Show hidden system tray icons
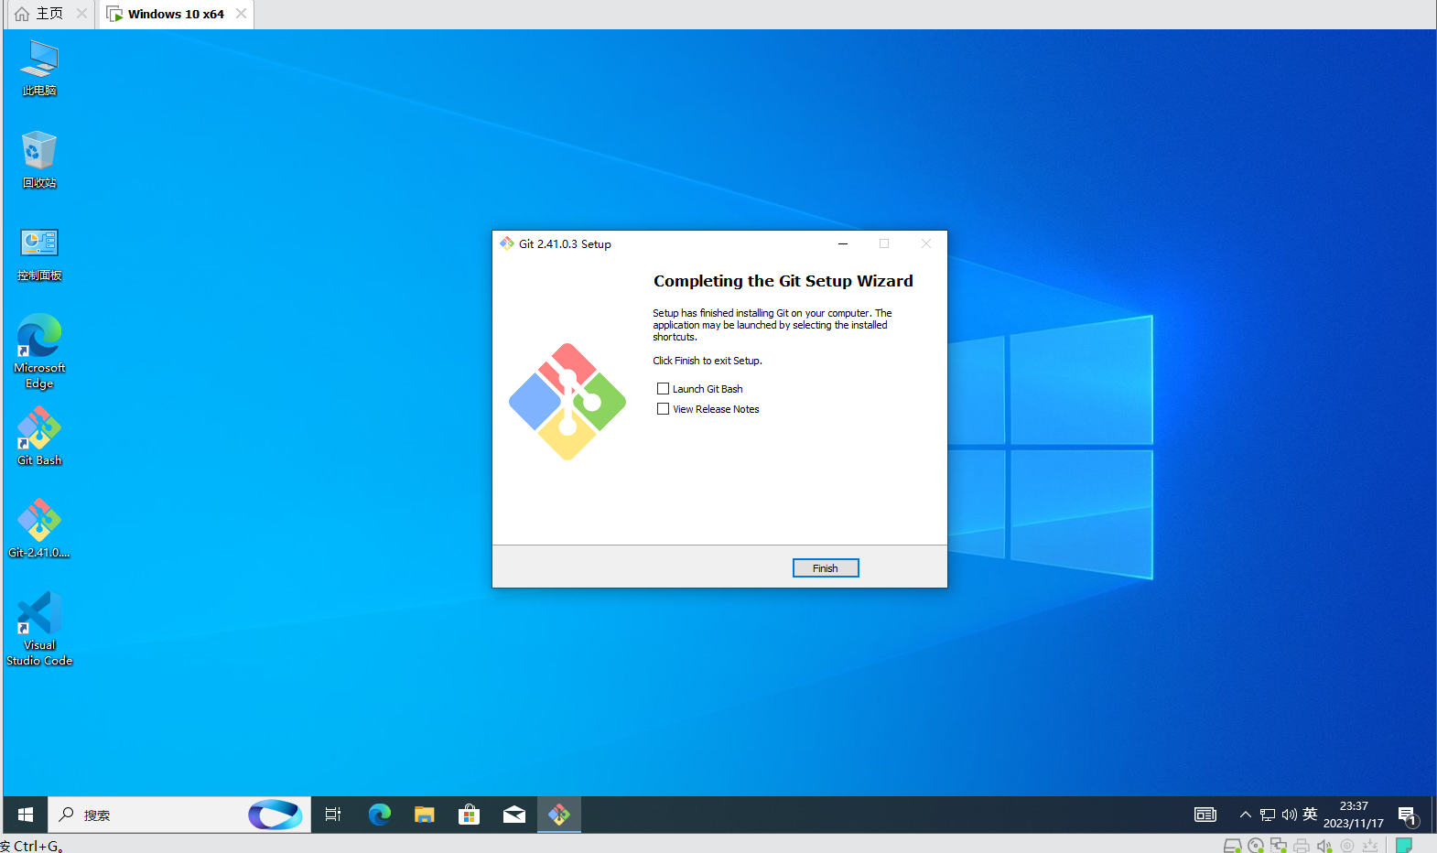The width and height of the screenshot is (1437, 853). (1245, 815)
